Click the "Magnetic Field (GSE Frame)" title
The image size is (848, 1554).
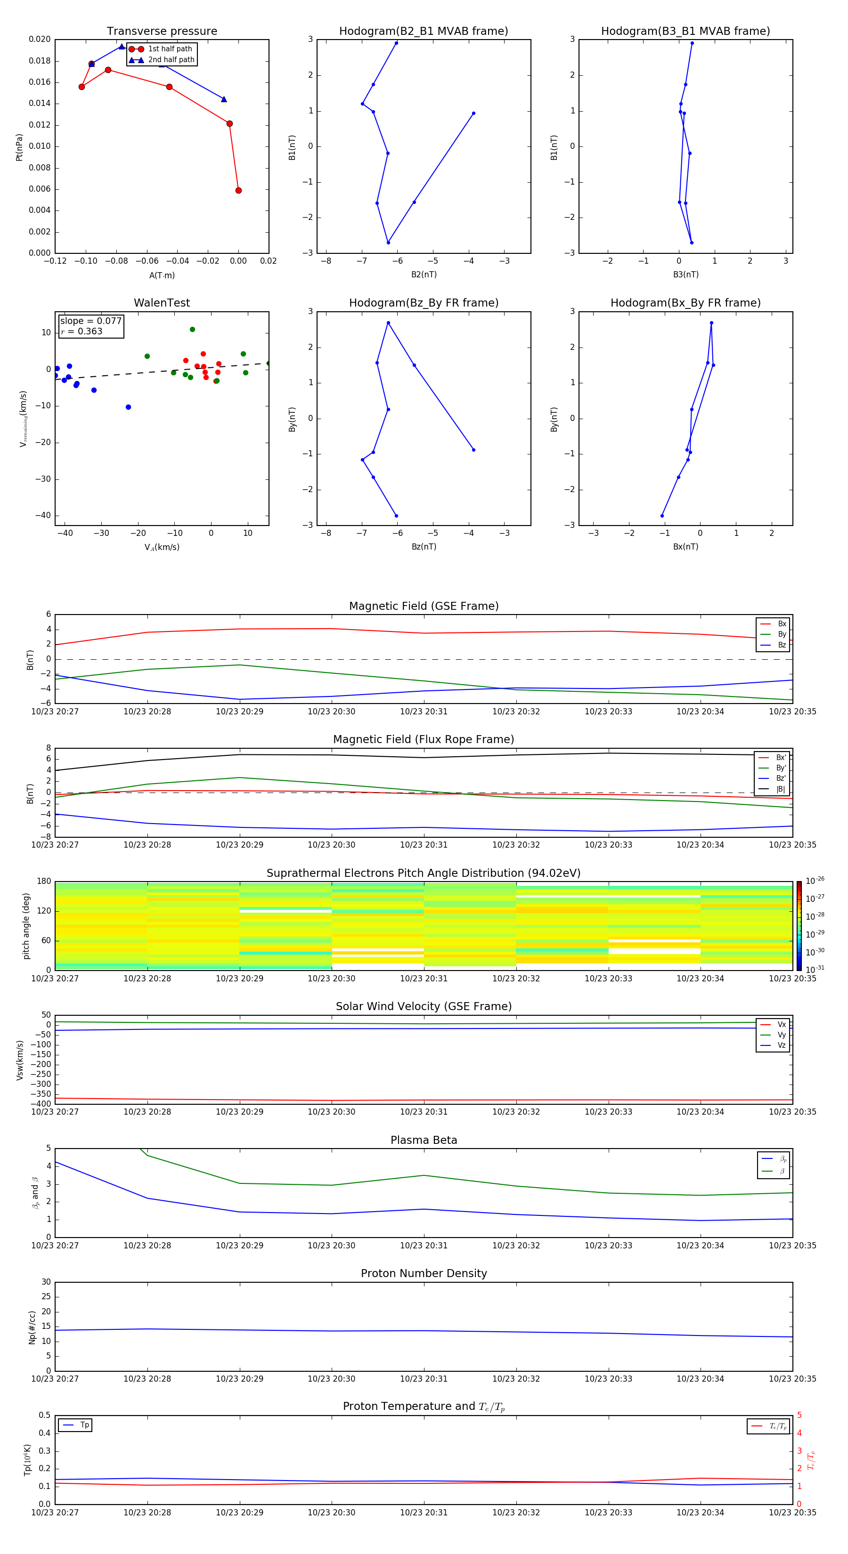424,606
